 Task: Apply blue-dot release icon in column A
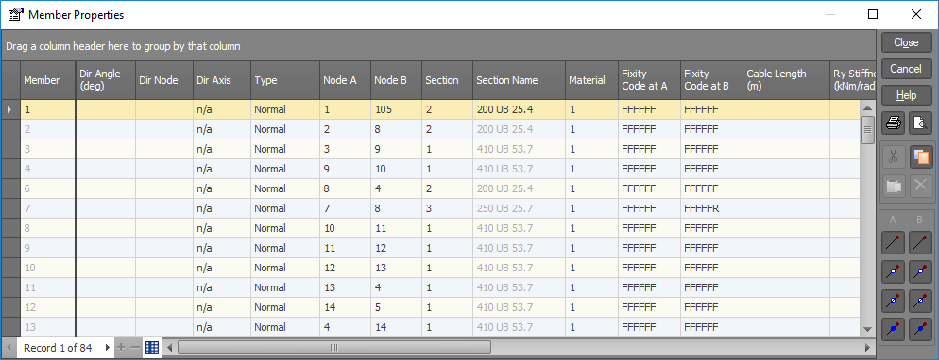894,330
